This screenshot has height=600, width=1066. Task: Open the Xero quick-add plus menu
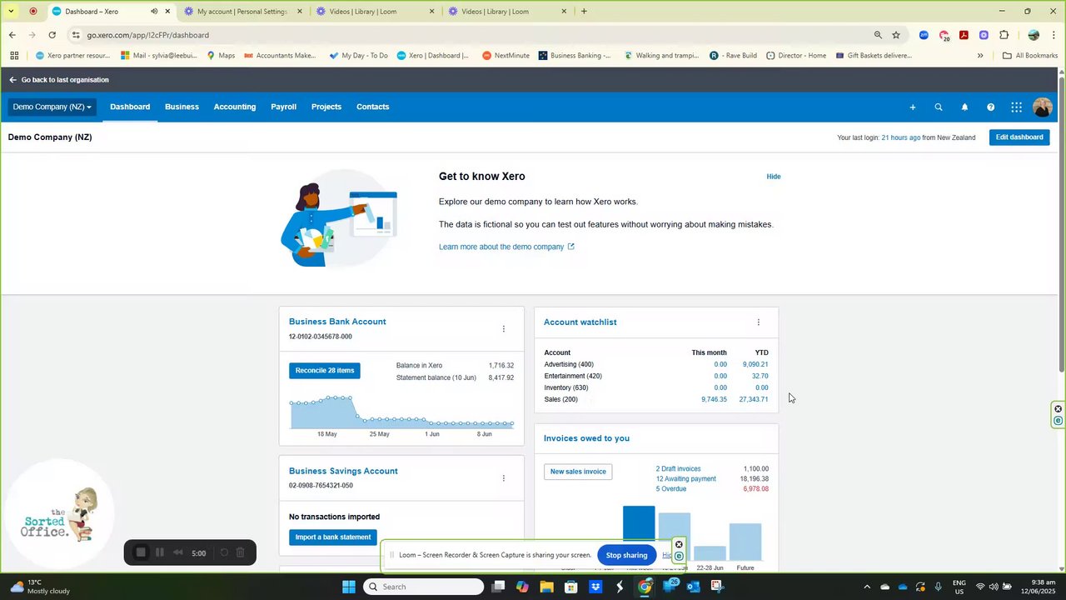click(x=913, y=107)
